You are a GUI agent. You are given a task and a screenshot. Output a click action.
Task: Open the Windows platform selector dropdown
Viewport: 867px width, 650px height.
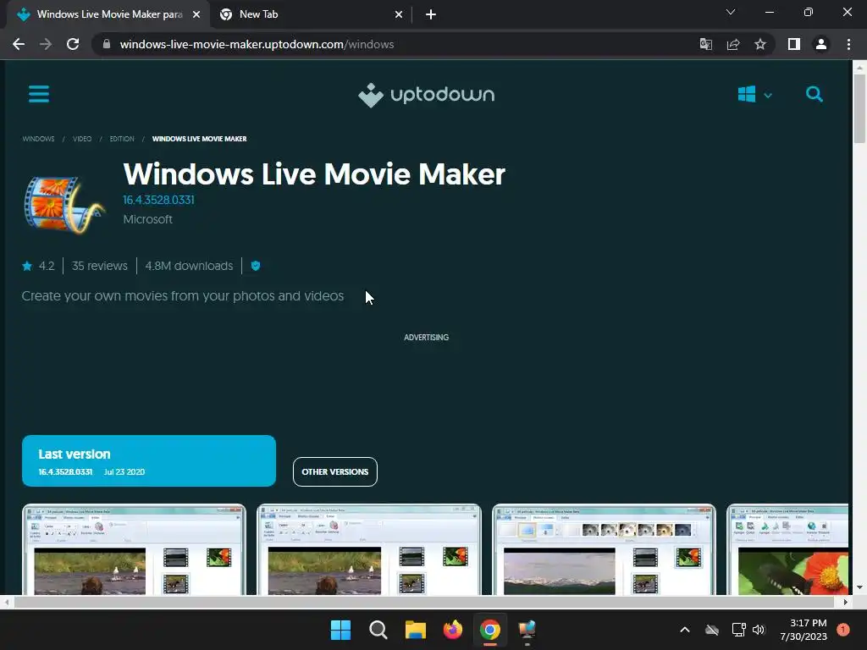754,95
